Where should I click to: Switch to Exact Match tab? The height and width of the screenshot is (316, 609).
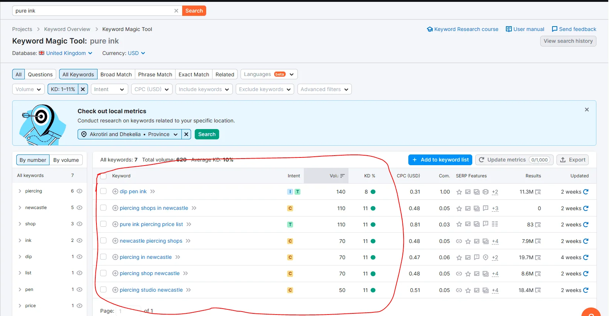point(194,74)
